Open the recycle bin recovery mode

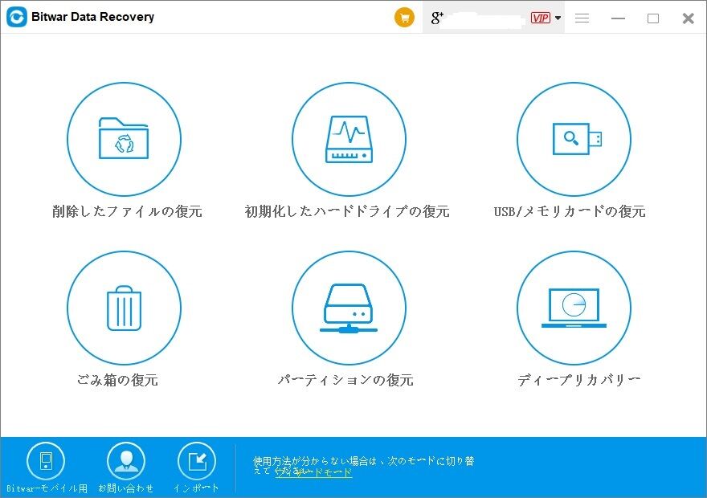[x=125, y=308]
